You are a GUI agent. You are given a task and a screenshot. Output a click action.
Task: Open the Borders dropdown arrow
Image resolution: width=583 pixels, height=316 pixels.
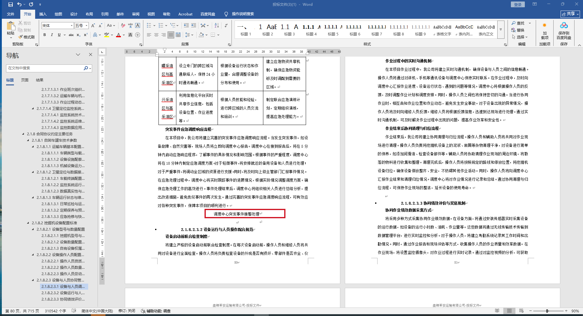point(218,35)
